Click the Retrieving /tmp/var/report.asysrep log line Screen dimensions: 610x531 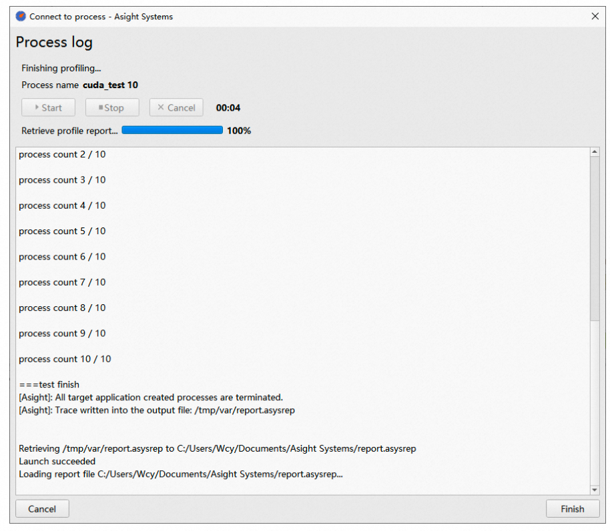click(218, 448)
